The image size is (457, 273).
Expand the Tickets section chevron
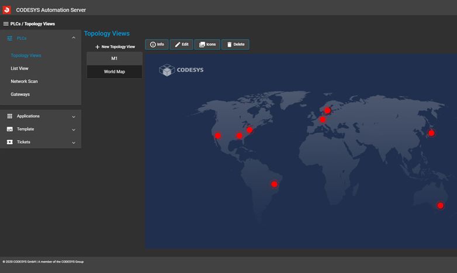[74, 142]
